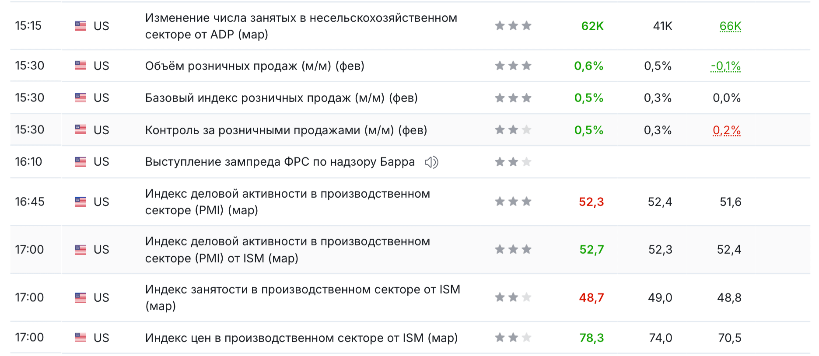Click importance stars of Контроль за розничными продажами
Viewport: 819px width, 356px height.
click(513, 130)
